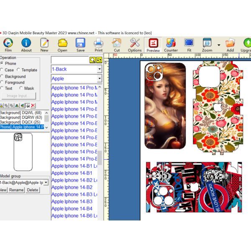Click the Fit to screen icon

pos(189,44)
